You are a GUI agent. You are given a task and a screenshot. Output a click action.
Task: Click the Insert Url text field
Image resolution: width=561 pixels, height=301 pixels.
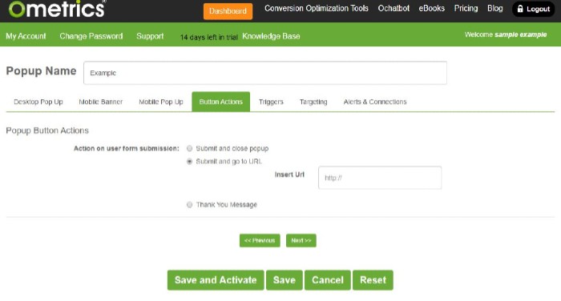click(380, 178)
